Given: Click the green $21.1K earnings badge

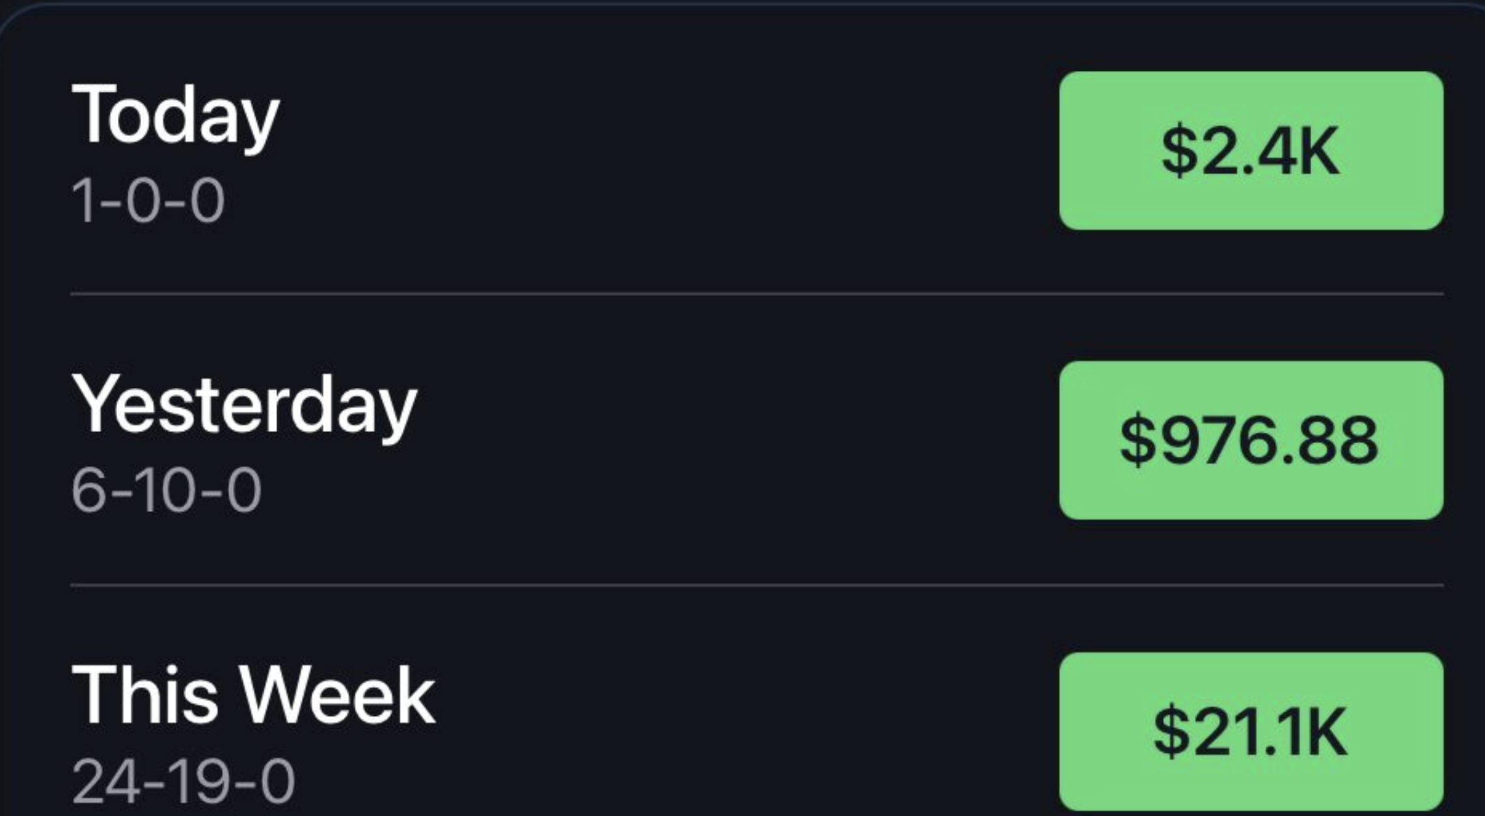Looking at the screenshot, I should (x=1251, y=731).
